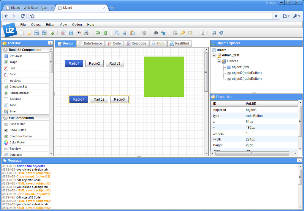Select the green div square on canvas
This screenshot has width=304, height=211.
(164, 77)
